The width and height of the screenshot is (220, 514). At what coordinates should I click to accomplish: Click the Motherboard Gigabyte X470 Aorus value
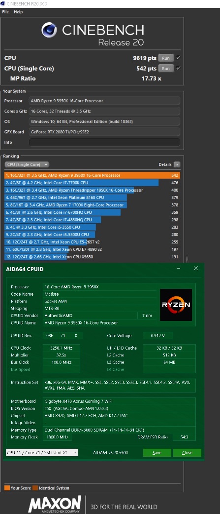[x=78, y=401]
